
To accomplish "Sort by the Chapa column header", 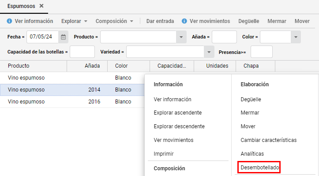I will point(255,66).
